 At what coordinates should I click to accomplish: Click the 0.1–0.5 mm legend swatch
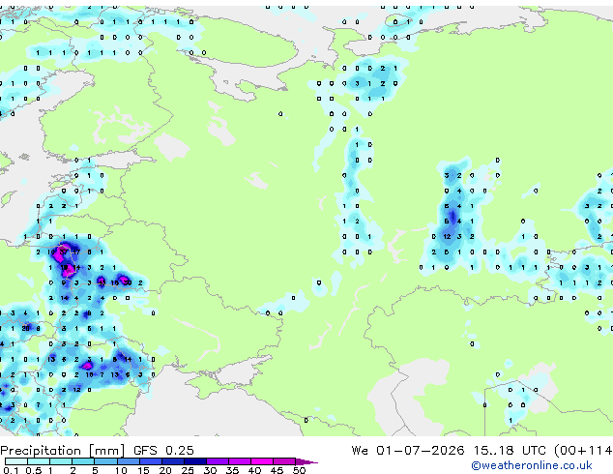coord(16,461)
